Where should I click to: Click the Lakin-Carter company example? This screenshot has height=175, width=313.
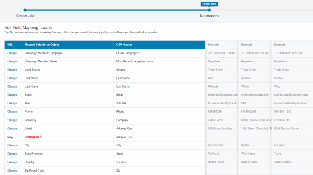click(215, 120)
